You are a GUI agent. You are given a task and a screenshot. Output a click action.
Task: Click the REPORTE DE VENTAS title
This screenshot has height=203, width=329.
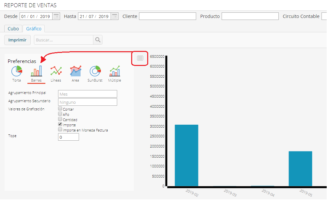30,5
